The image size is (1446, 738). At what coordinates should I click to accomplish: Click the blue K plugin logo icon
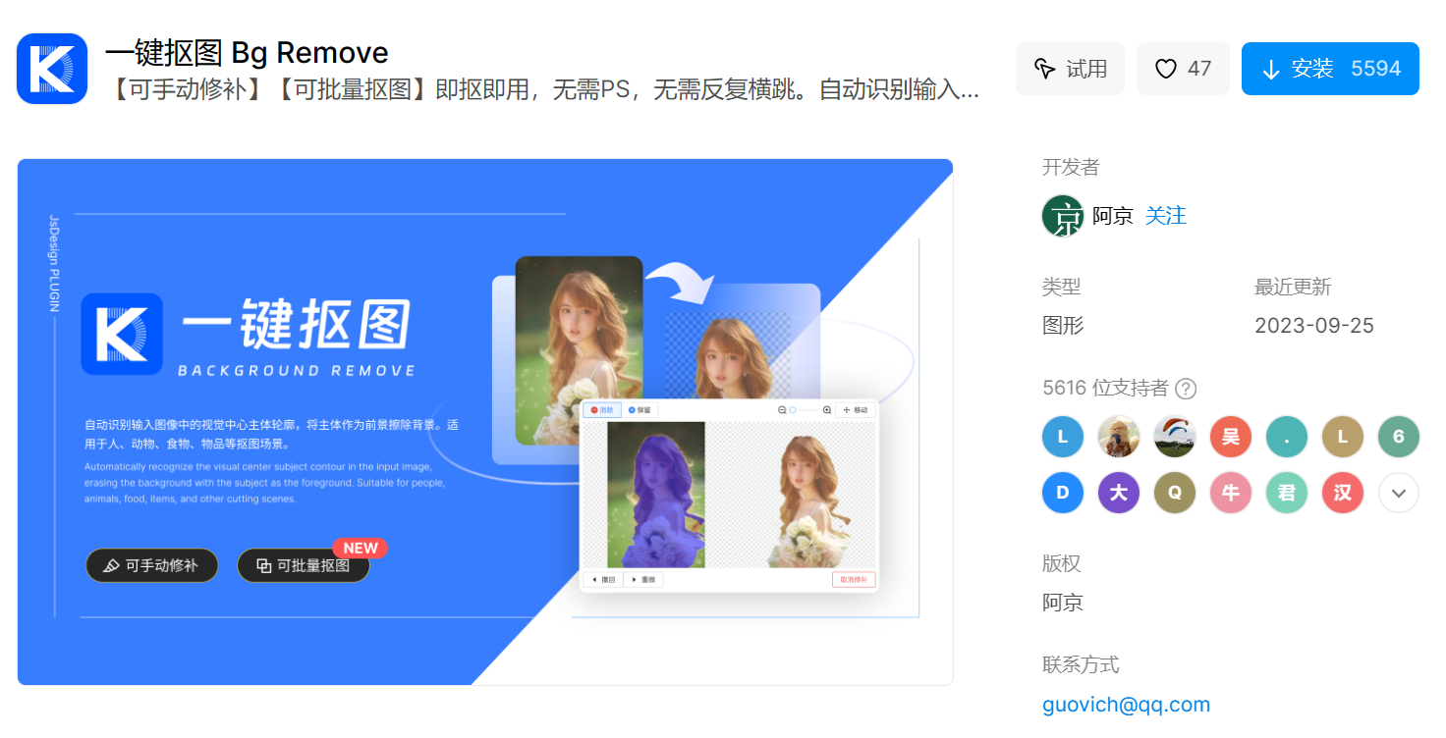pyautogui.click(x=52, y=69)
